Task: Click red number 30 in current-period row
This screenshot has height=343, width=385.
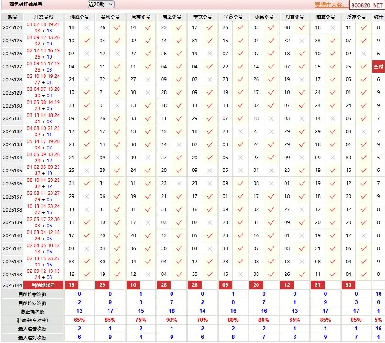Action: click(349, 285)
